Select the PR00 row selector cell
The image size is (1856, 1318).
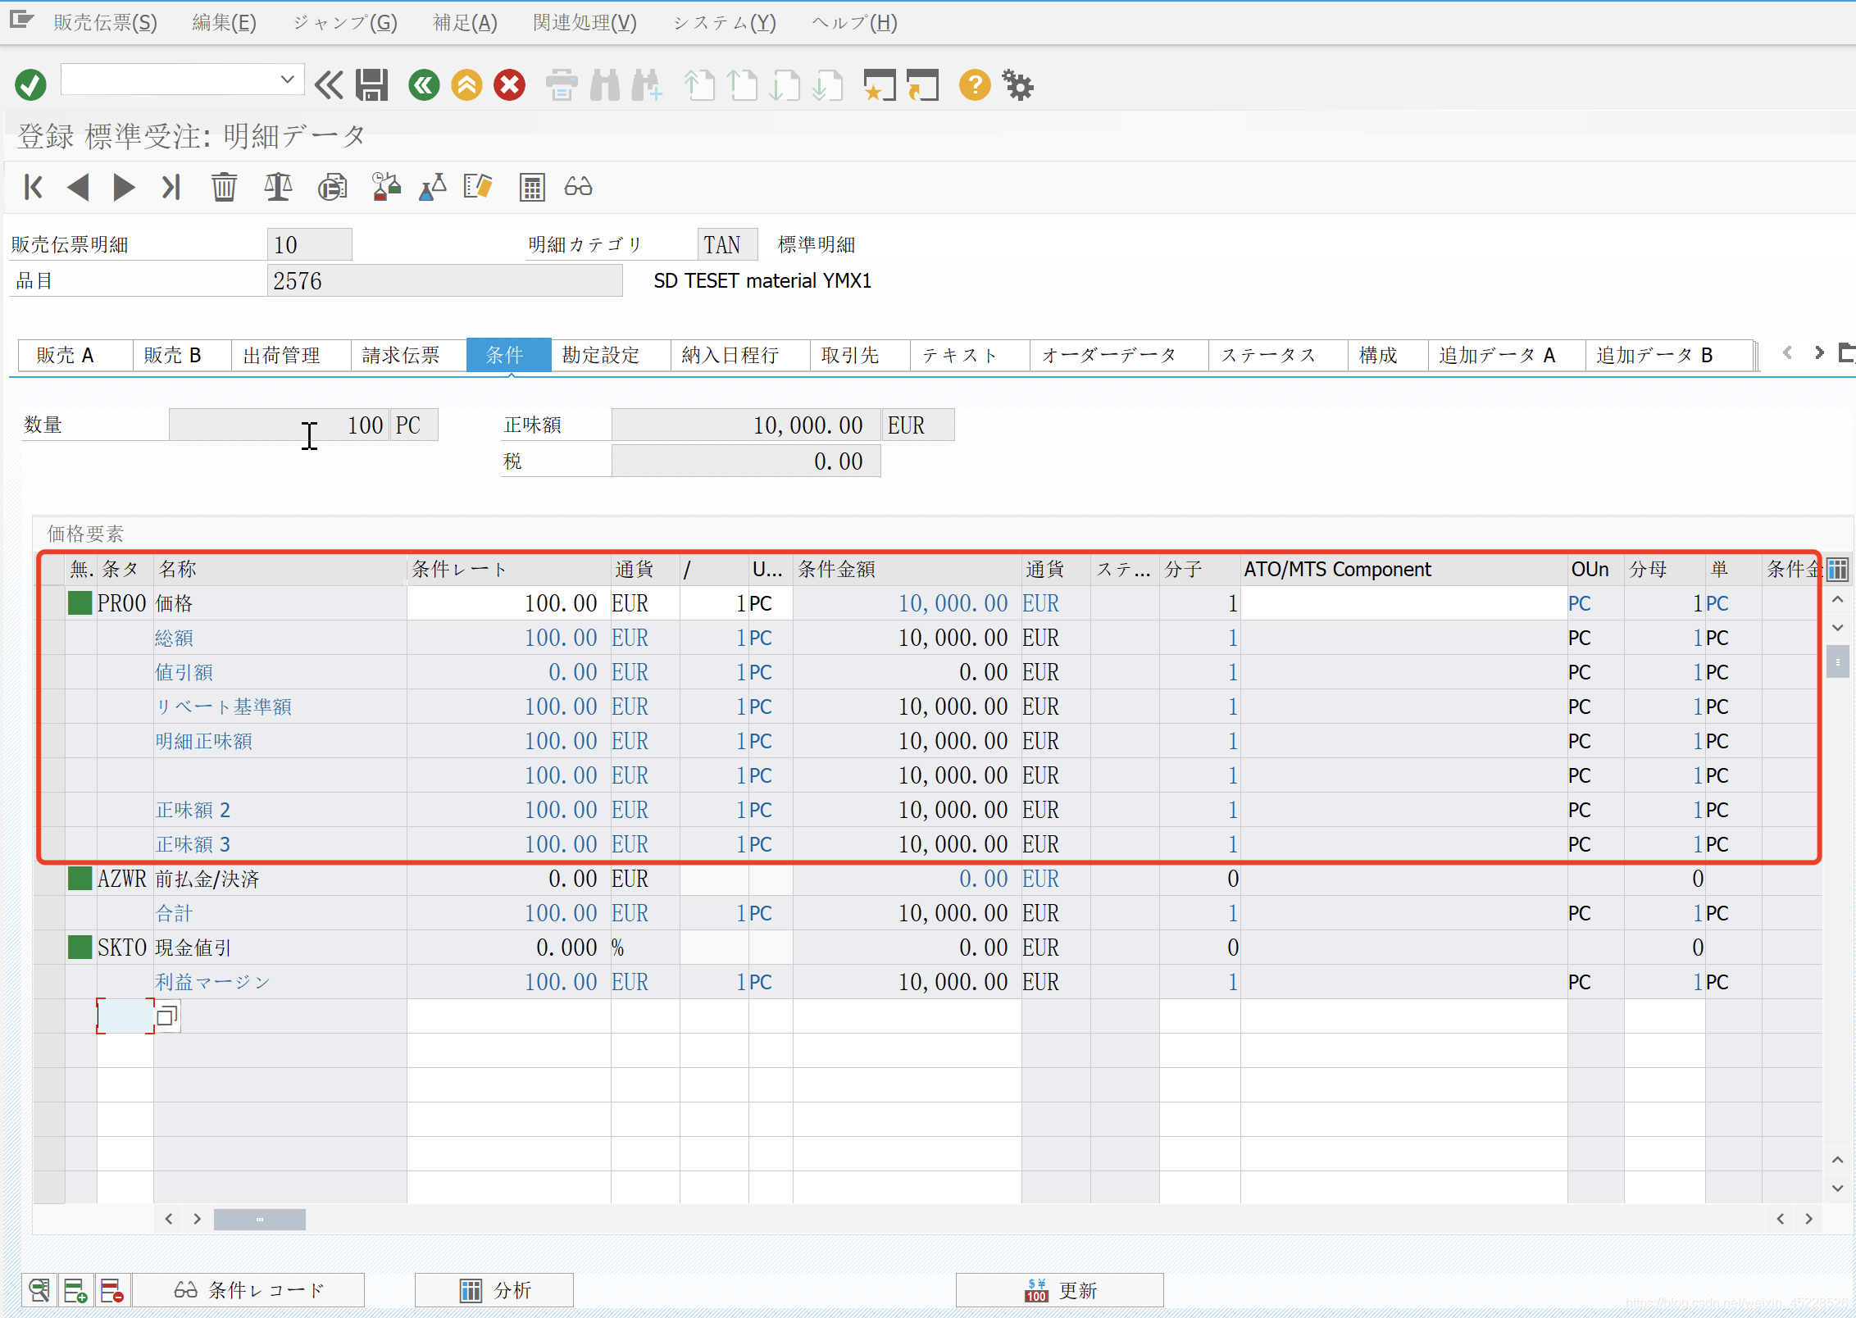pyautogui.click(x=50, y=603)
